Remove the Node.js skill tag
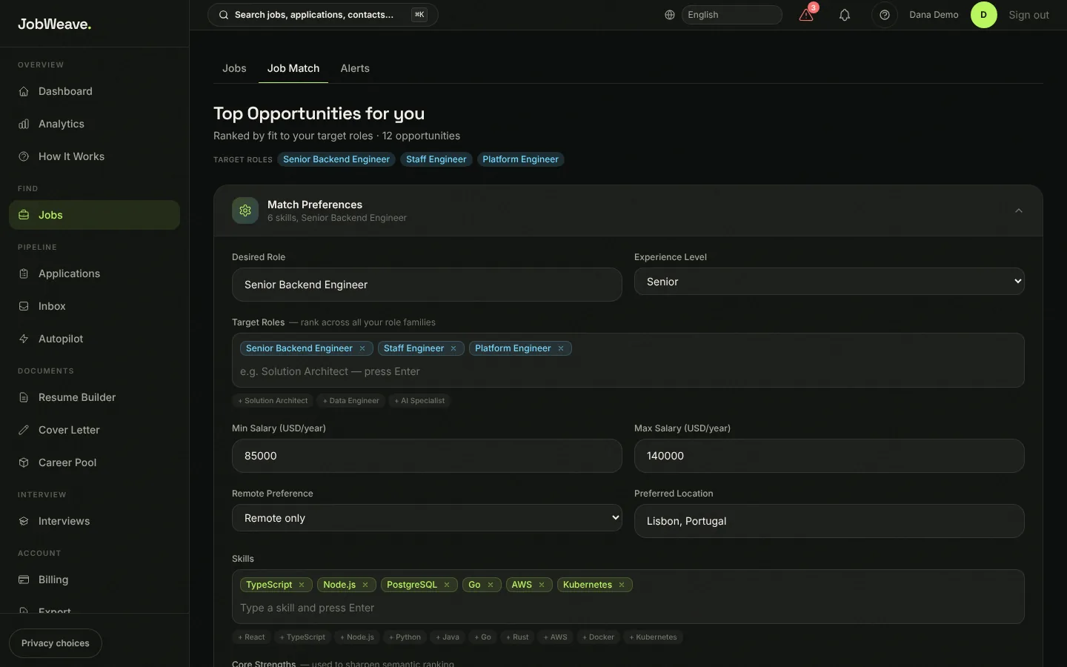The height and width of the screenshot is (667, 1067). 365,585
